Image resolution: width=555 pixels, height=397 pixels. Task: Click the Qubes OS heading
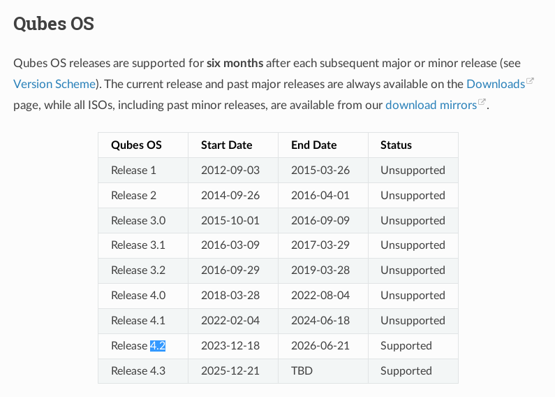[x=54, y=24]
